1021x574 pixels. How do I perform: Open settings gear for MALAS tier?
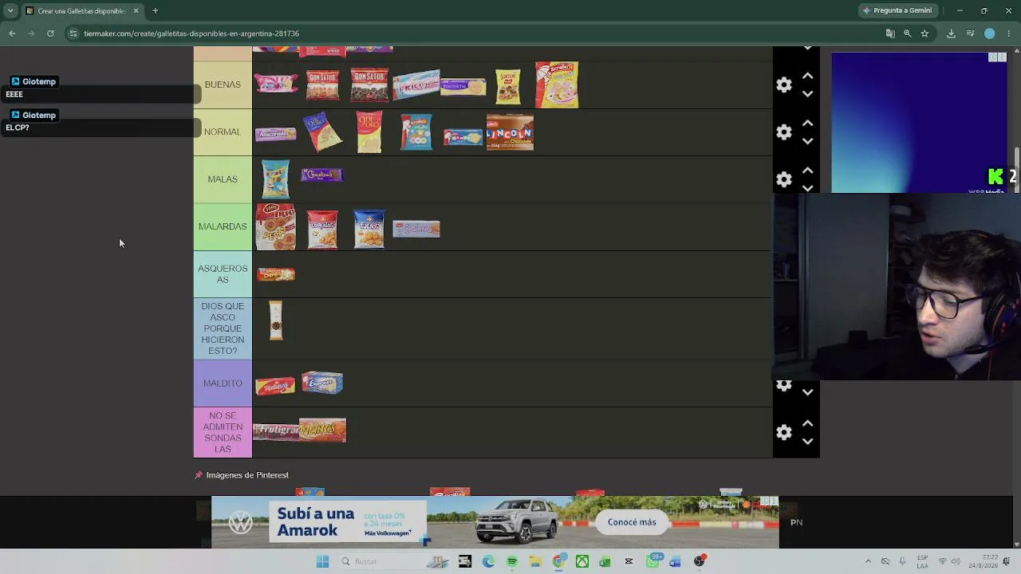pyautogui.click(x=784, y=179)
